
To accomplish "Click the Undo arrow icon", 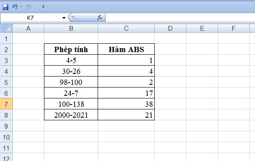I will click(x=15, y=7).
